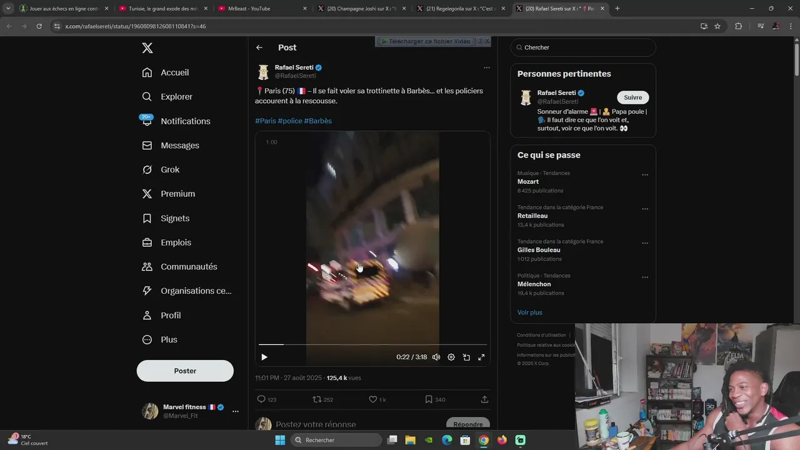
Task: Reply via the comment icon showing 123
Action: 267,399
